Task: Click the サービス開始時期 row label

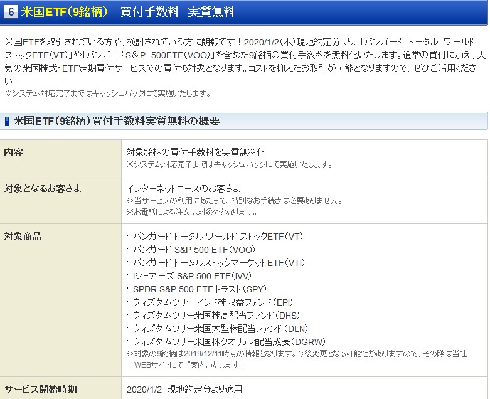Action: (x=41, y=390)
